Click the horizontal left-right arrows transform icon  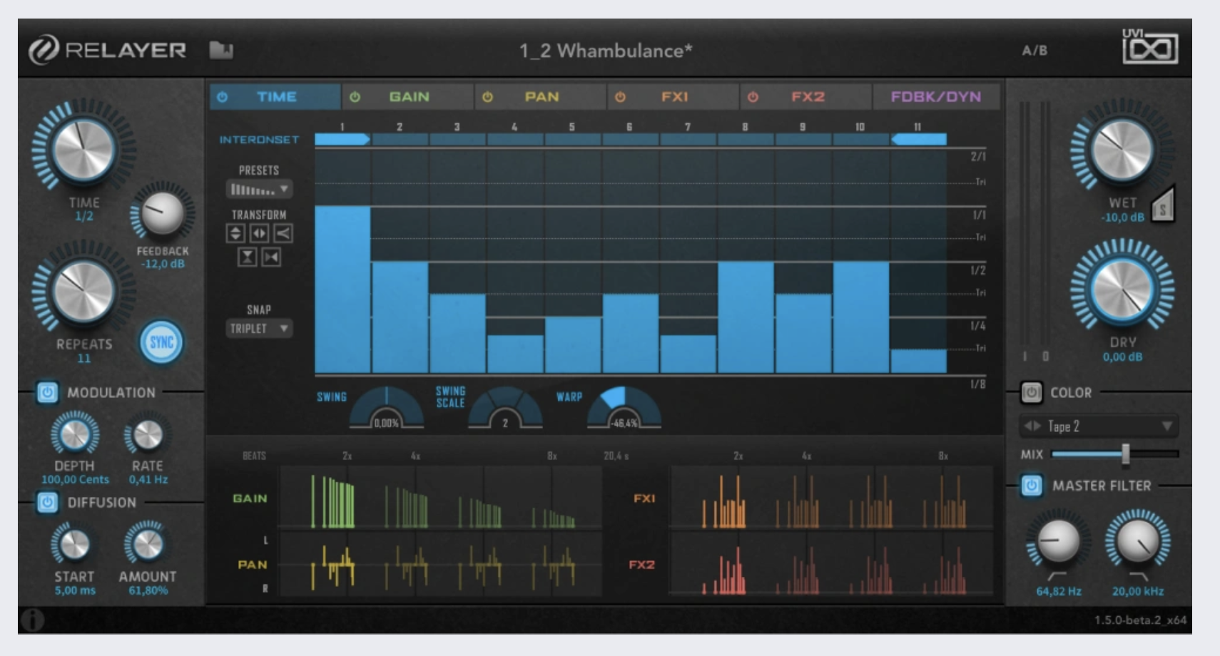tap(259, 233)
